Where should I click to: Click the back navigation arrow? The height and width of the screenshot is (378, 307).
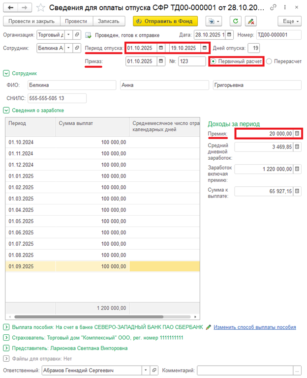[10, 8]
